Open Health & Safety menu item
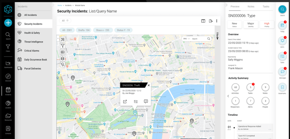This screenshot has height=139, width=290. pos(34,33)
